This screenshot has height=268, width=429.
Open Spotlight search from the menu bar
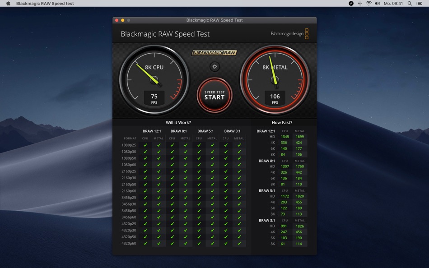[x=409, y=3]
